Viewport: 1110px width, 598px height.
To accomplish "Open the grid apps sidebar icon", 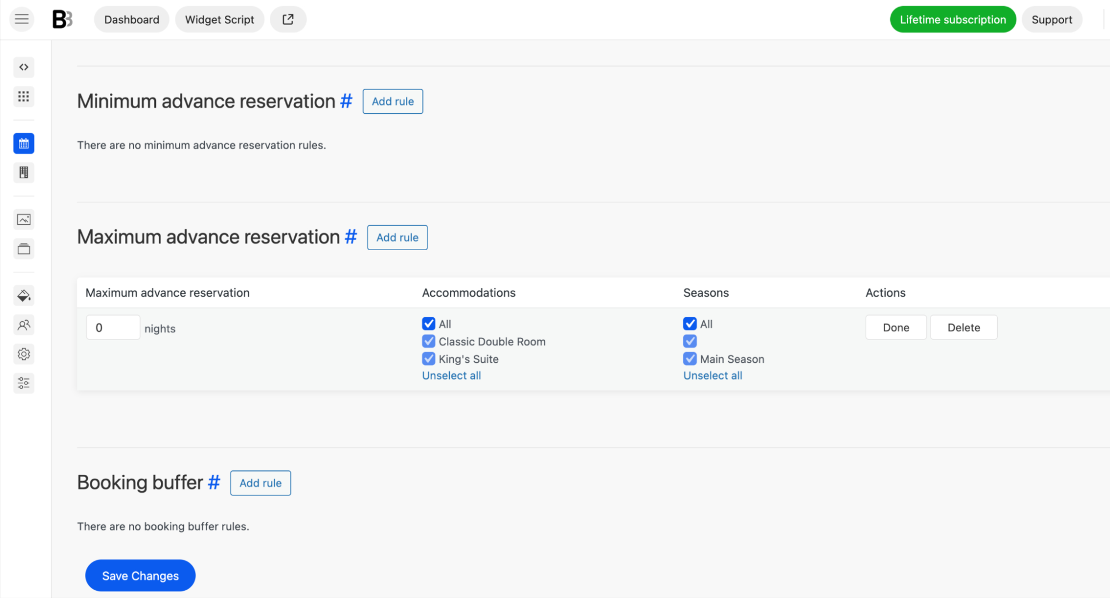I will 24,97.
